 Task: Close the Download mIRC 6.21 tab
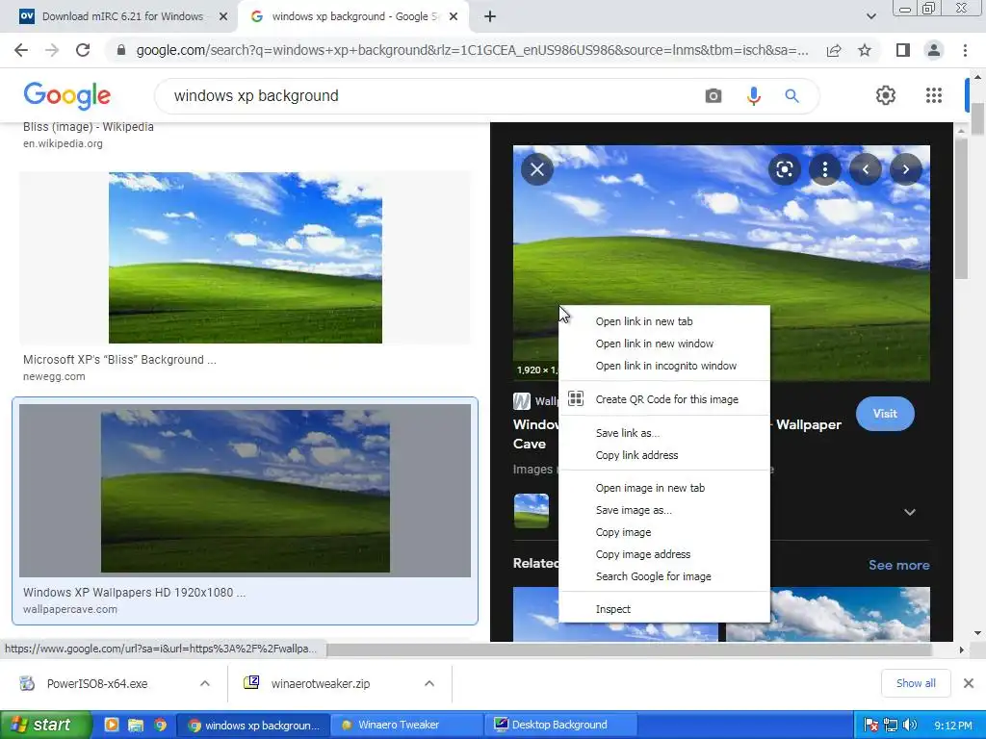pyautogui.click(x=223, y=17)
